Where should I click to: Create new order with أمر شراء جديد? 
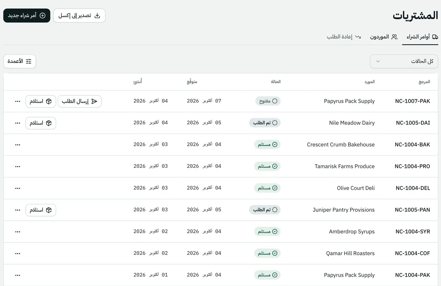pyautogui.click(x=27, y=15)
